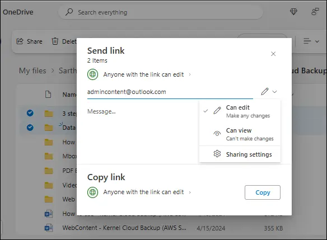Click the 'Video' folder icon
The image size is (327, 240).
coord(49,185)
